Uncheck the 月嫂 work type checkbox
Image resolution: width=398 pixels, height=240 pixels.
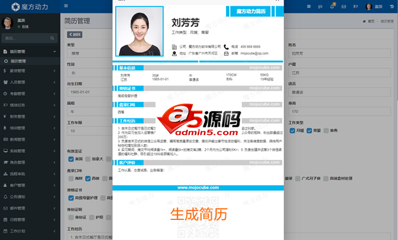click(x=293, y=131)
